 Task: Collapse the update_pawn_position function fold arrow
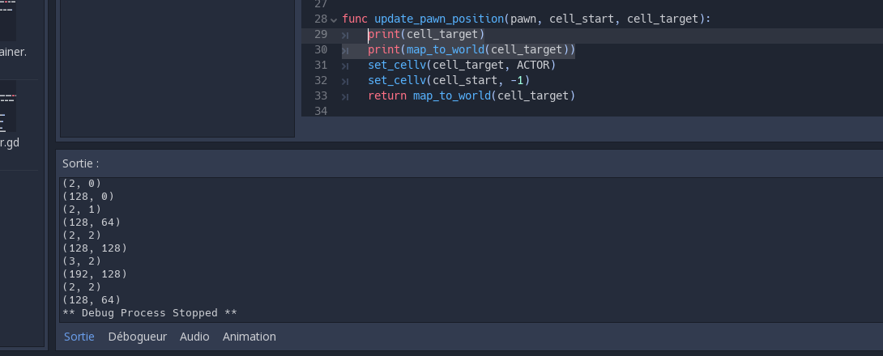(x=334, y=19)
